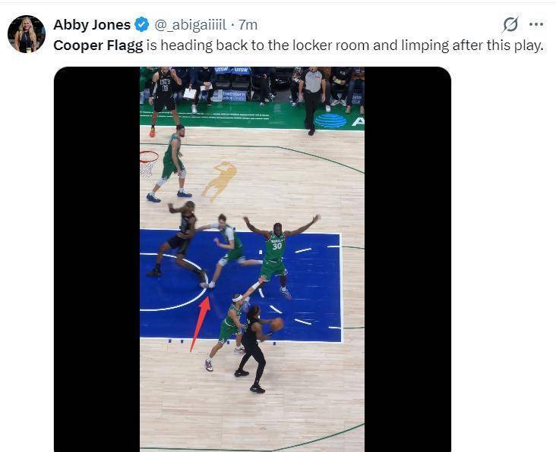556x452 pixels.
Task: Click the UTSW sign at video top
Action: pos(232,70)
